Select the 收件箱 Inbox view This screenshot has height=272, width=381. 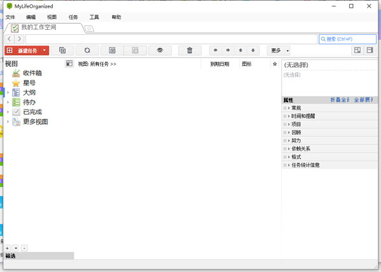click(x=32, y=73)
